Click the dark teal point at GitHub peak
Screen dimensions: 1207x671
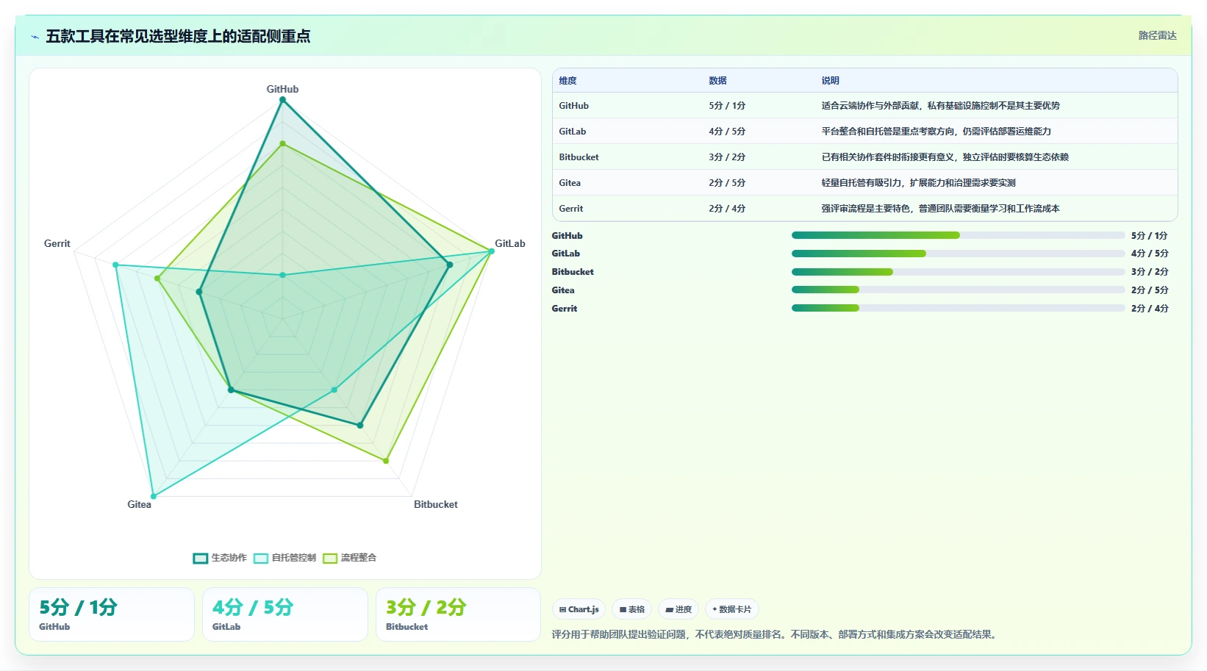[x=282, y=100]
